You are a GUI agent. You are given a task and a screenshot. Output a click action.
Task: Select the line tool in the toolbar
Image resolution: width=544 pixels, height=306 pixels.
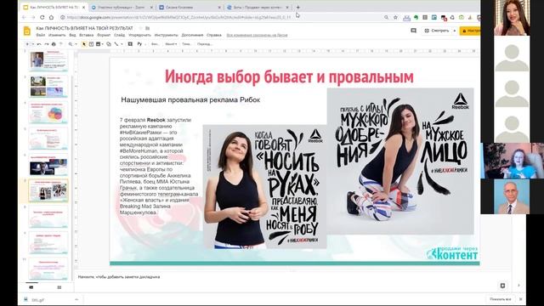click(x=116, y=44)
